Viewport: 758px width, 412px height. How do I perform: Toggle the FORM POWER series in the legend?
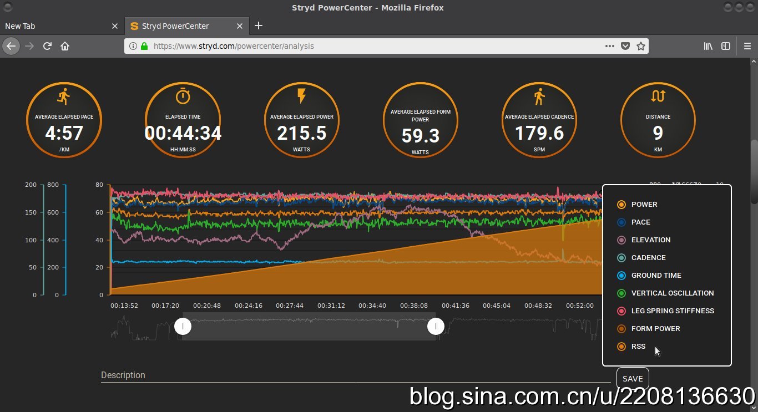pyautogui.click(x=648, y=329)
